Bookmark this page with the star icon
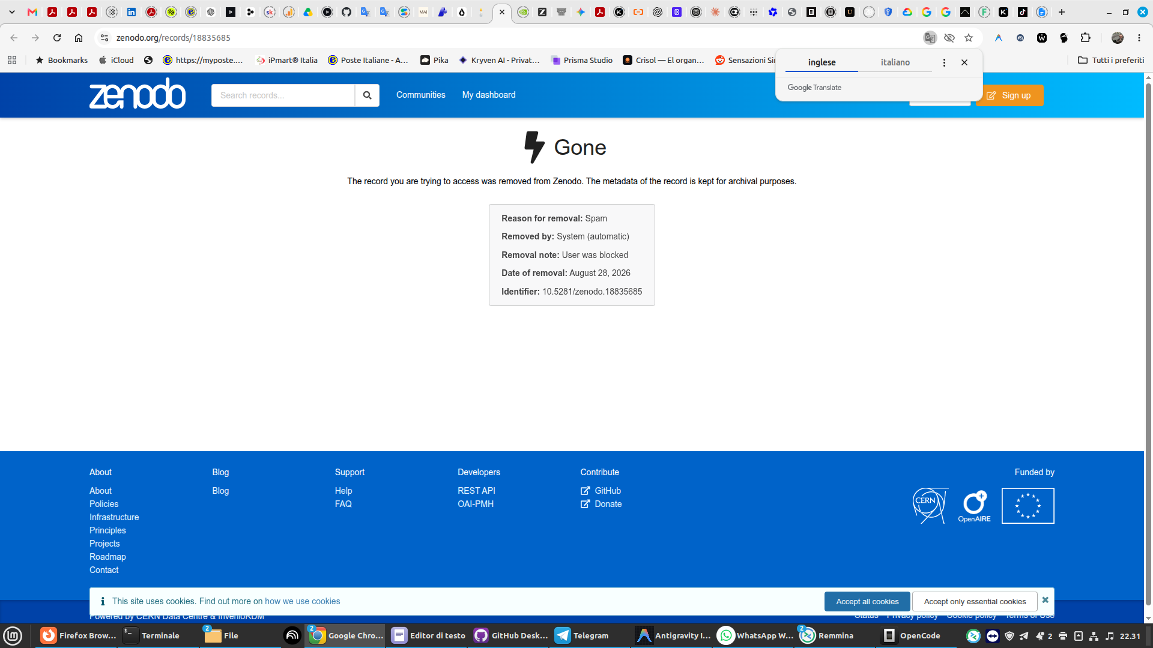This screenshot has width=1153, height=648. [x=969, y=38]
